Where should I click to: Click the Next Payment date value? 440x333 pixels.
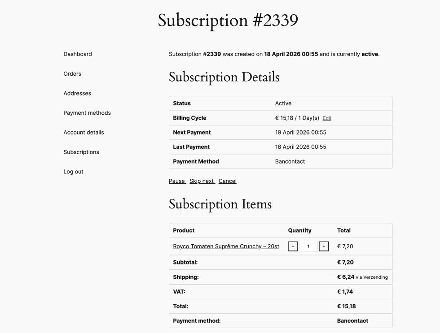(x=300, y=133)
